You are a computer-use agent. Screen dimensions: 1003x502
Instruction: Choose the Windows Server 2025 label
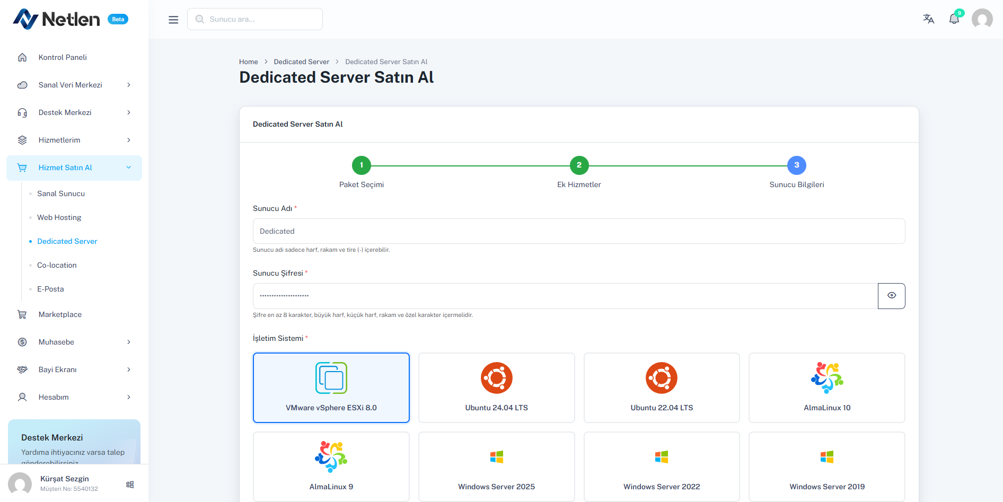pyautogui.click(x=497, y=487)
